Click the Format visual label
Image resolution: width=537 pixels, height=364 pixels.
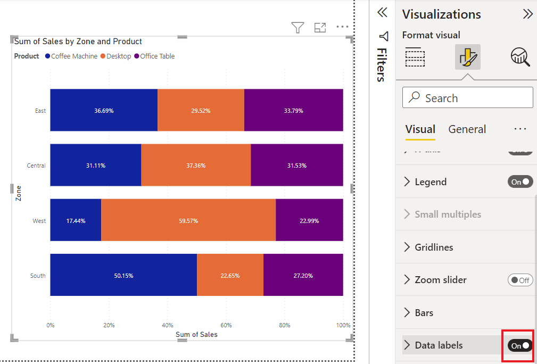tap(431, 35)
